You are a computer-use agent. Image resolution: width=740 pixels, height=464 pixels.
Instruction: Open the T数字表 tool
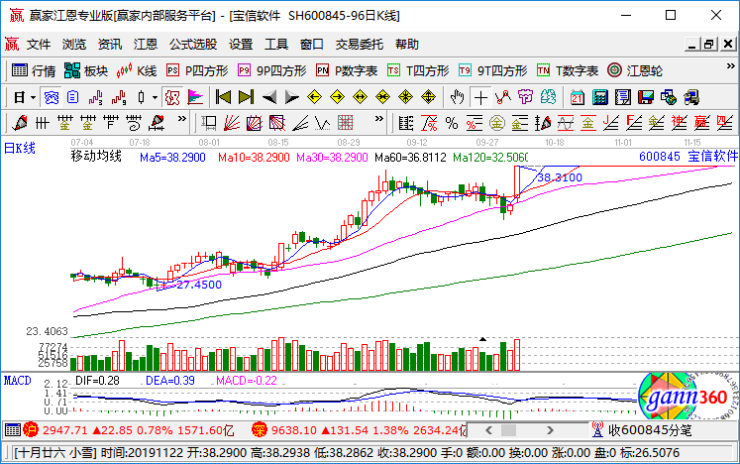[568, 70]
